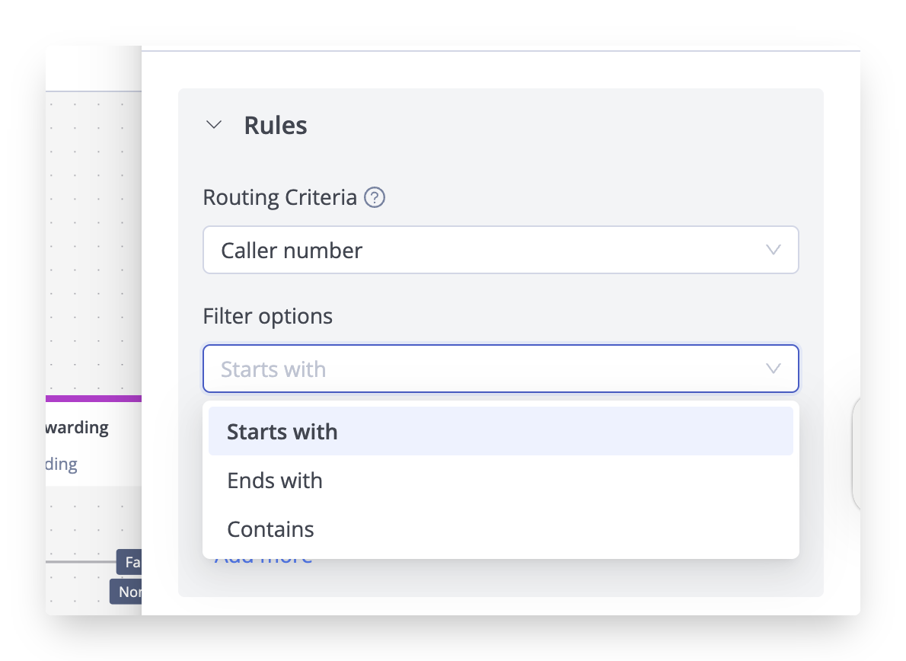Select the "Starts with" filter option
The image size is (906, 661).
tap(282, 432)
